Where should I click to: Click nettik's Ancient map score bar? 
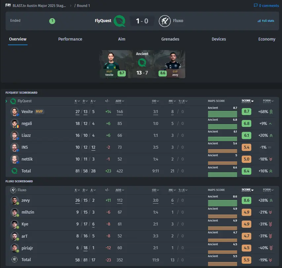[223, 163]
